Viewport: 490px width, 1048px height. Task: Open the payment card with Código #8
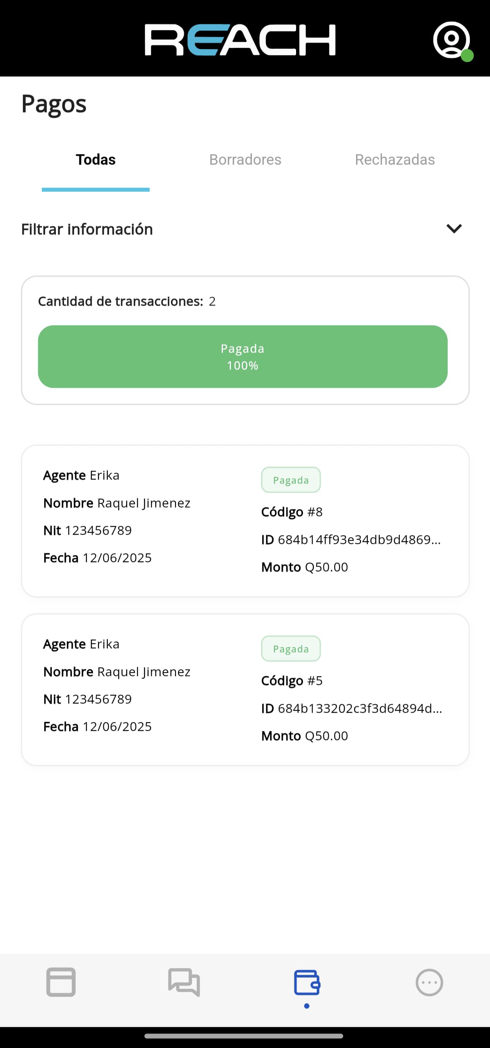245,521
